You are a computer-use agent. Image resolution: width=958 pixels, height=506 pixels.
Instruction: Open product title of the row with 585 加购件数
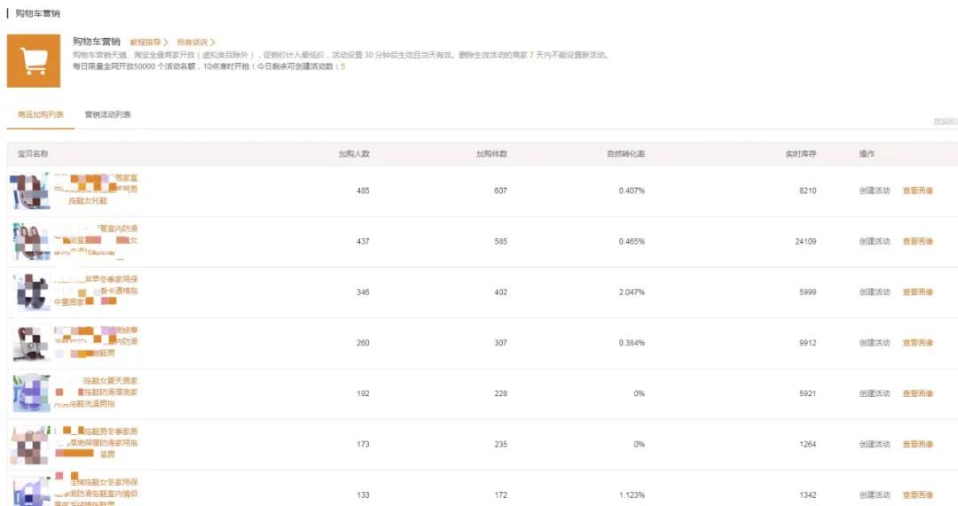click(x=96, y=240)
